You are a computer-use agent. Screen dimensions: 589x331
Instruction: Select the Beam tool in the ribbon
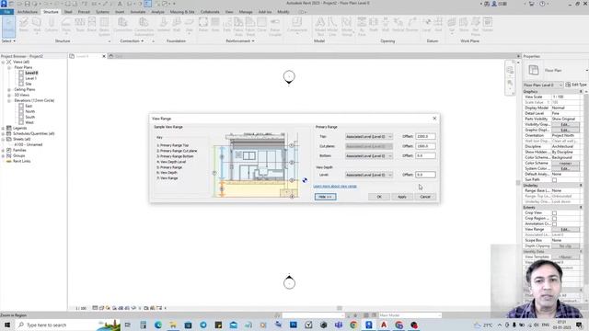pos(23,25)
